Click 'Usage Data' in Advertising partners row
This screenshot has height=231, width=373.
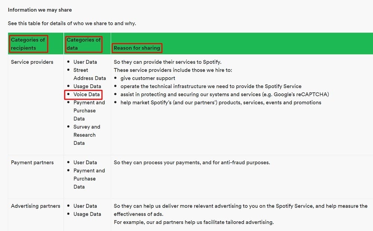pos(87,214)
